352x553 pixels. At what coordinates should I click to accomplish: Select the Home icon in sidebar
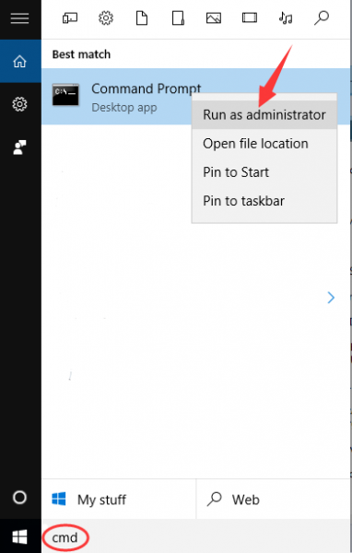[19, 62]
